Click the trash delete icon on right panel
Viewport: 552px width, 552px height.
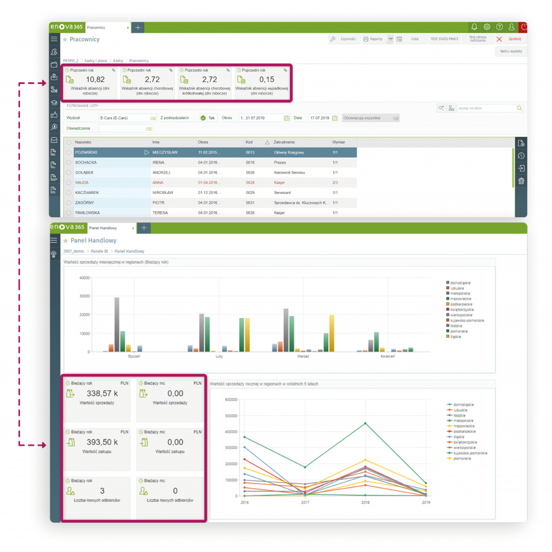[521, 181]
